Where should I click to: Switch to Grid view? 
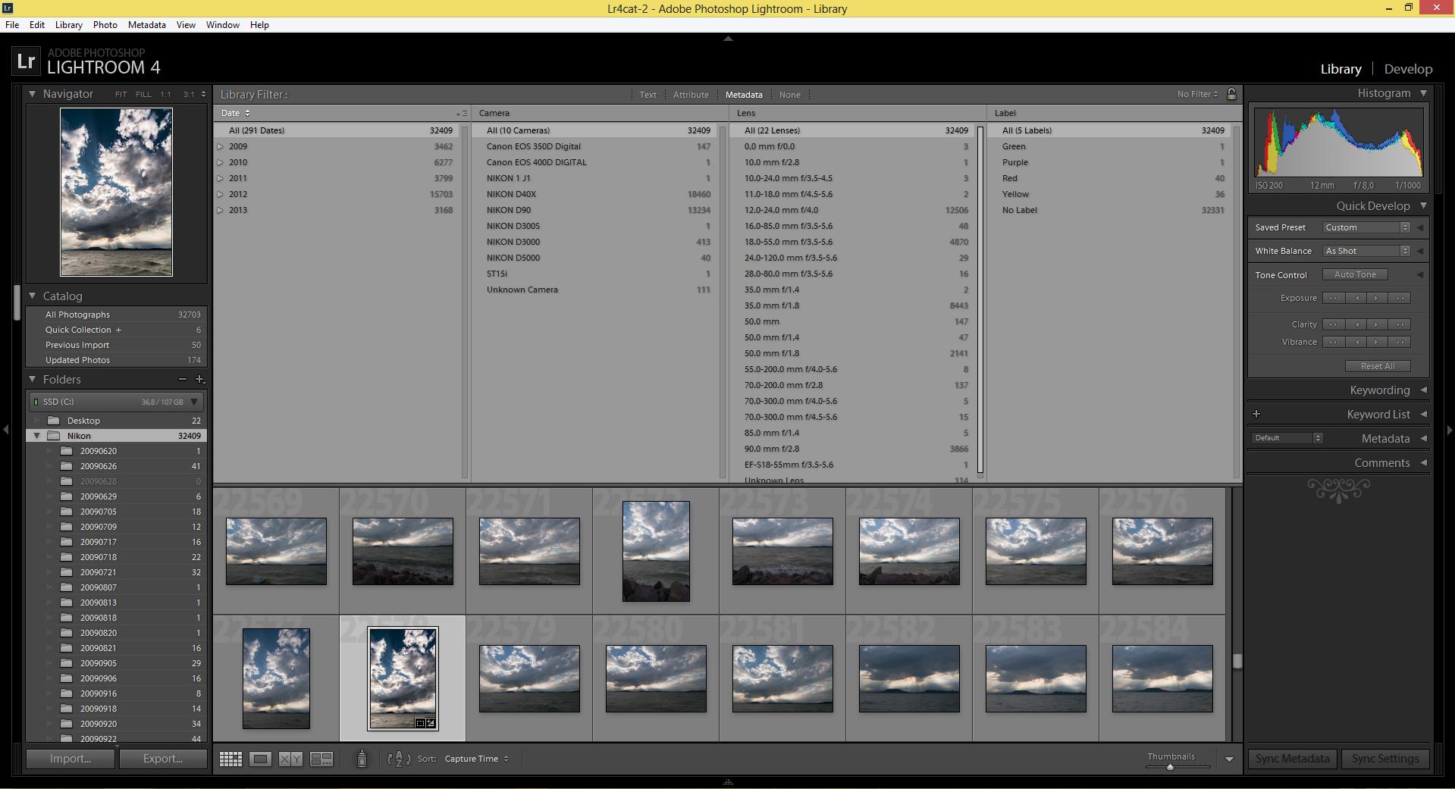(230, 759)
